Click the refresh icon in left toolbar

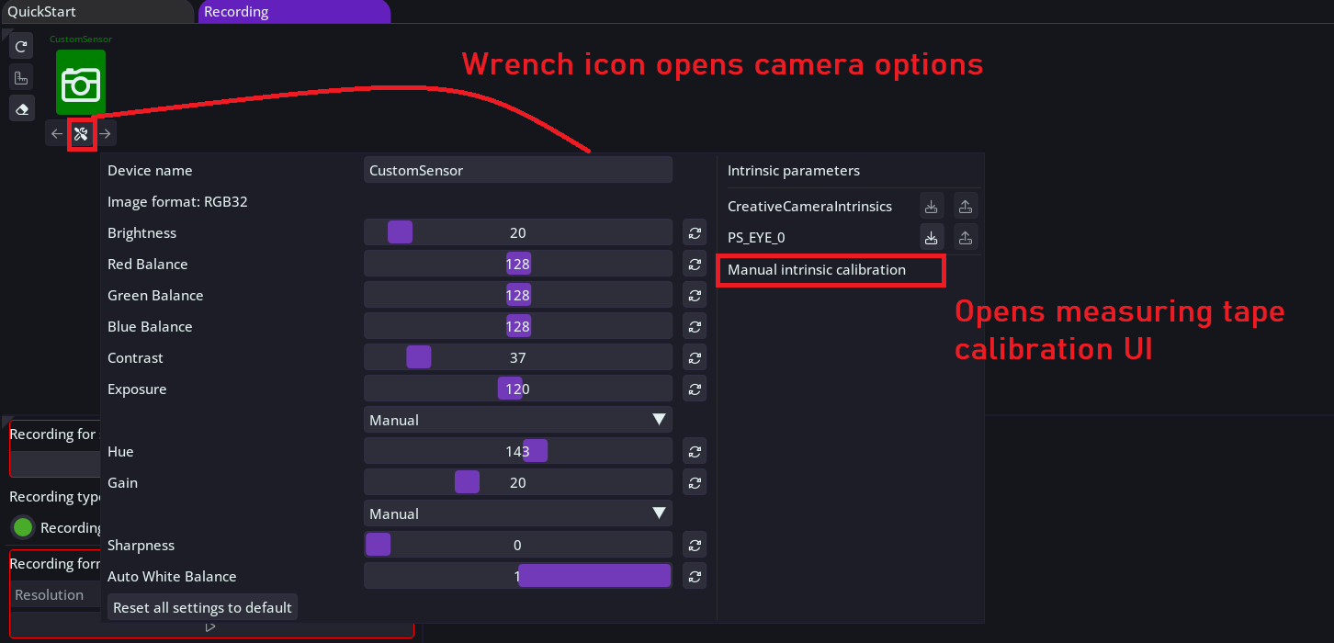coord(22,46)
